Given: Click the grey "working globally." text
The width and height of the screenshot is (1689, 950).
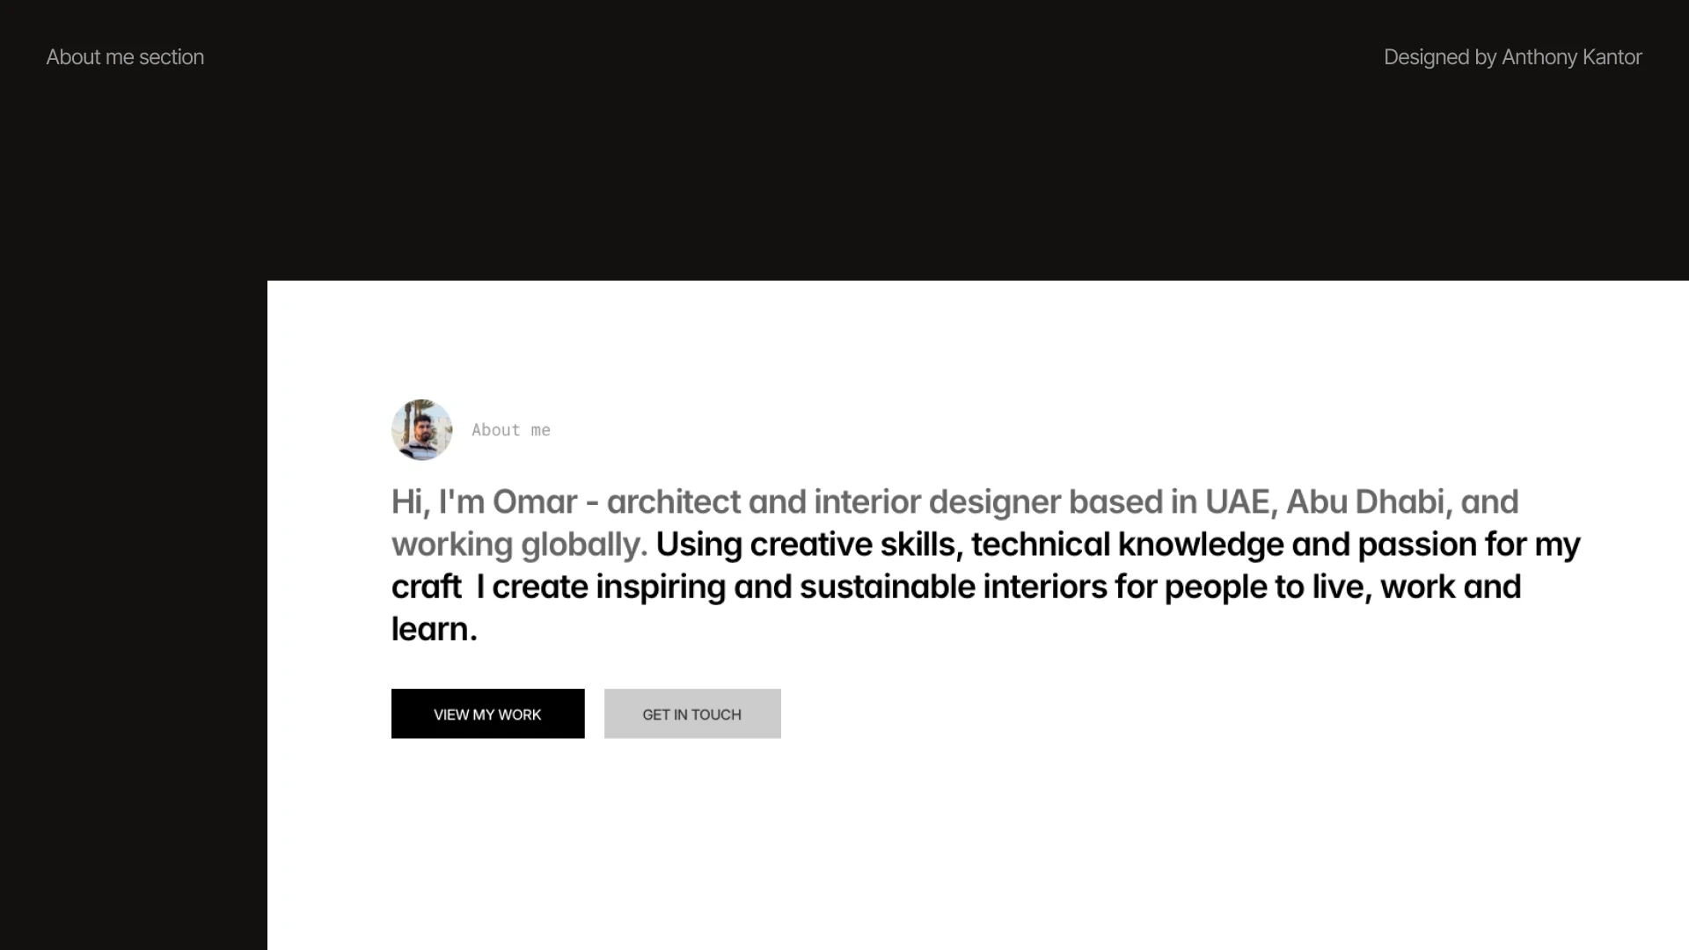Looking at the screenshot, I should [519, 544].
